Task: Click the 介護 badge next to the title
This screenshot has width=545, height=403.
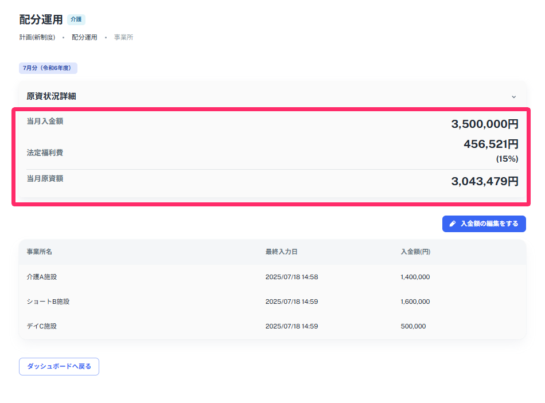Action: pos(76,19)
